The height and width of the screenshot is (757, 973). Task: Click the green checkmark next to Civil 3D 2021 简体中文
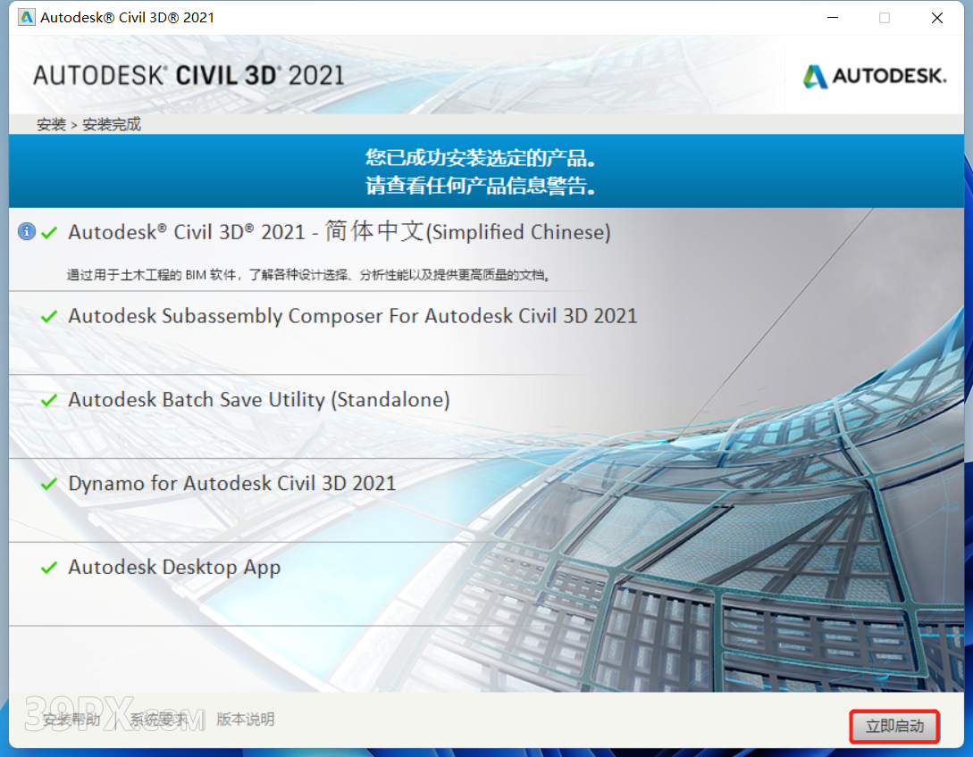click(49, 233)
